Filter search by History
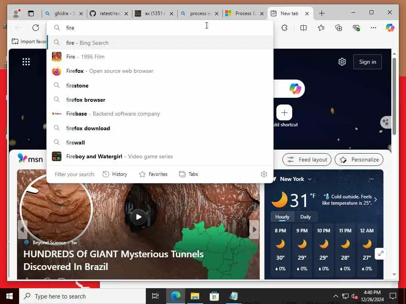This screenshot has height=304, width=406. tap(115, 174)
